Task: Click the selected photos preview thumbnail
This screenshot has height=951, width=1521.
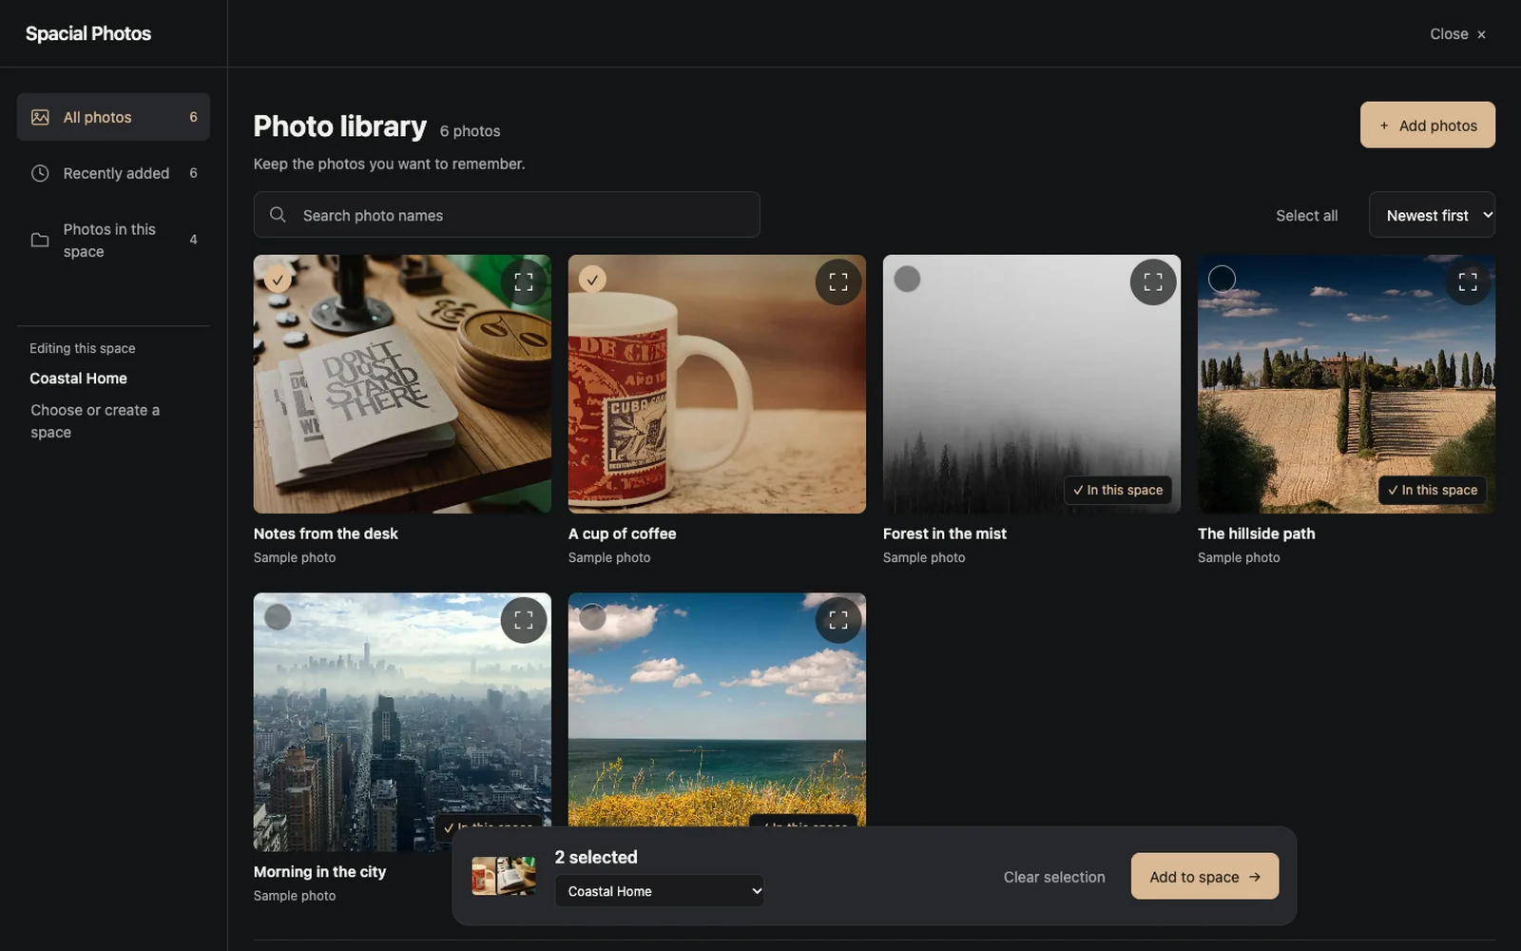Action: pos(504,876)
